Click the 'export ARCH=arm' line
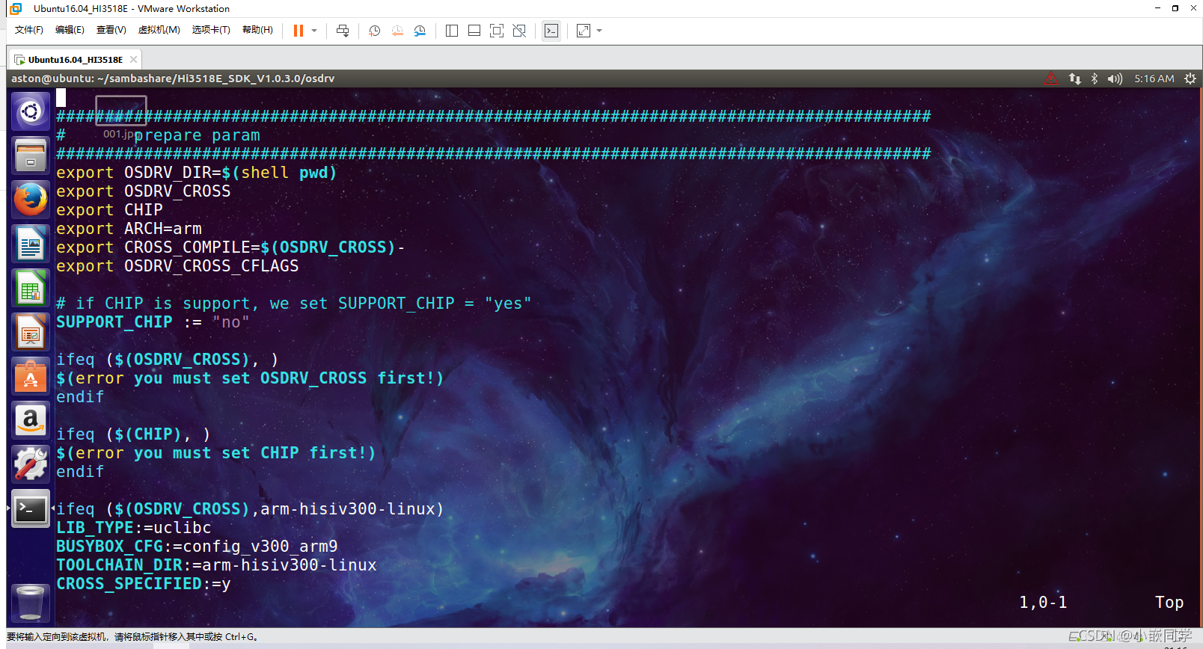 [129, 229]
